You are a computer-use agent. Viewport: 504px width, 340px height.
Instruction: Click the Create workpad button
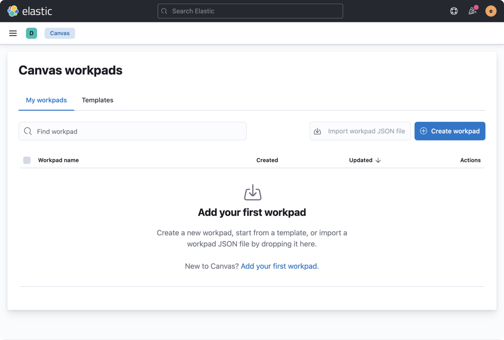(x=450, y=131)
